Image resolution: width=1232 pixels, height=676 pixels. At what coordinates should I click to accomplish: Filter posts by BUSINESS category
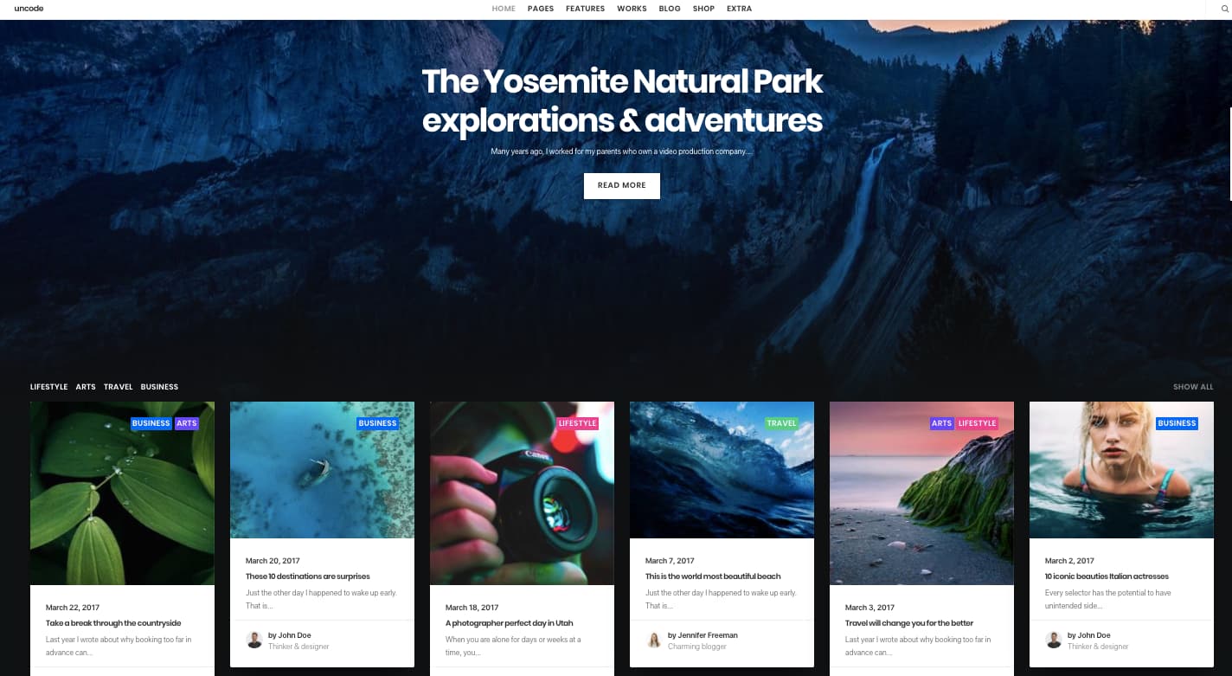(159, 387)
